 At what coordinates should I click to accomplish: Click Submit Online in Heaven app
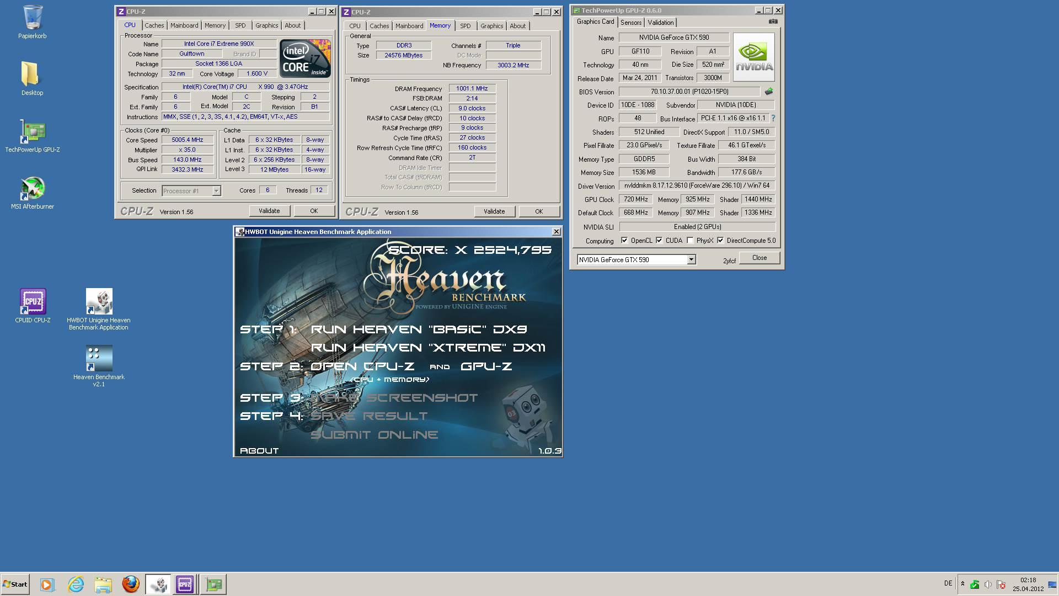click(x=374, y=435)
